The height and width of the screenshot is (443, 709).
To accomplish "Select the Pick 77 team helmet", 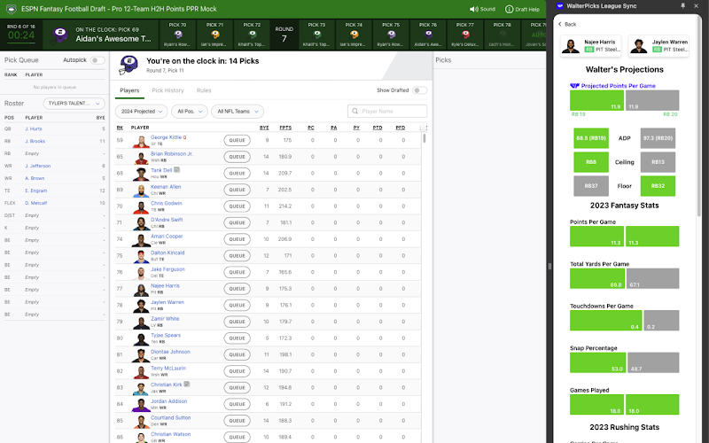I will (464, 35).
